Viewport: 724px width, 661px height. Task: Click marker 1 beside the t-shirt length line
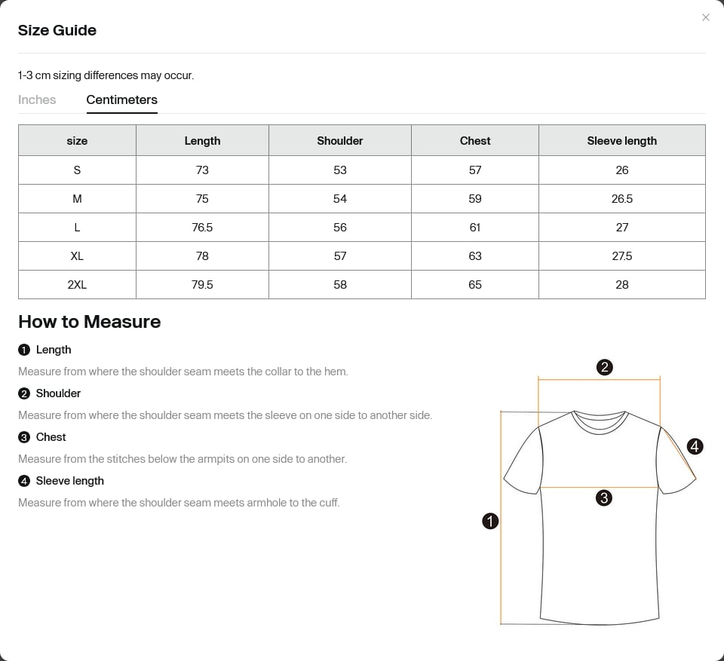pyautogui.click(x=490, y=522)
